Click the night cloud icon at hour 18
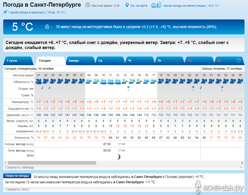 161,81
